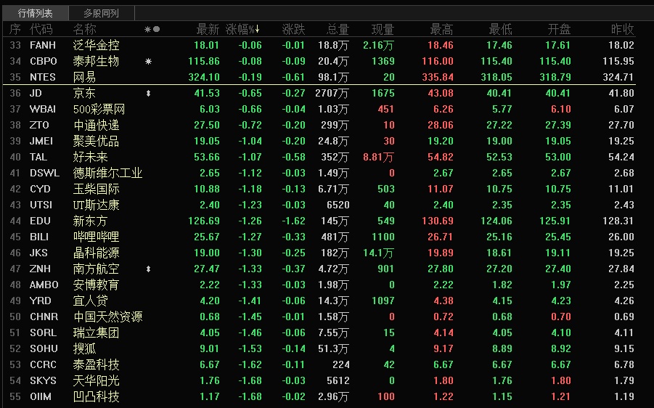Select the JKS stock code
The image size is (654, 408).
coord(38,253)
